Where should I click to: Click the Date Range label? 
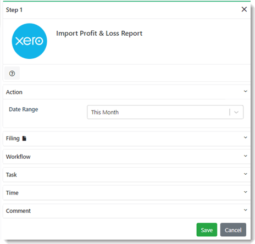click(24, 109)
